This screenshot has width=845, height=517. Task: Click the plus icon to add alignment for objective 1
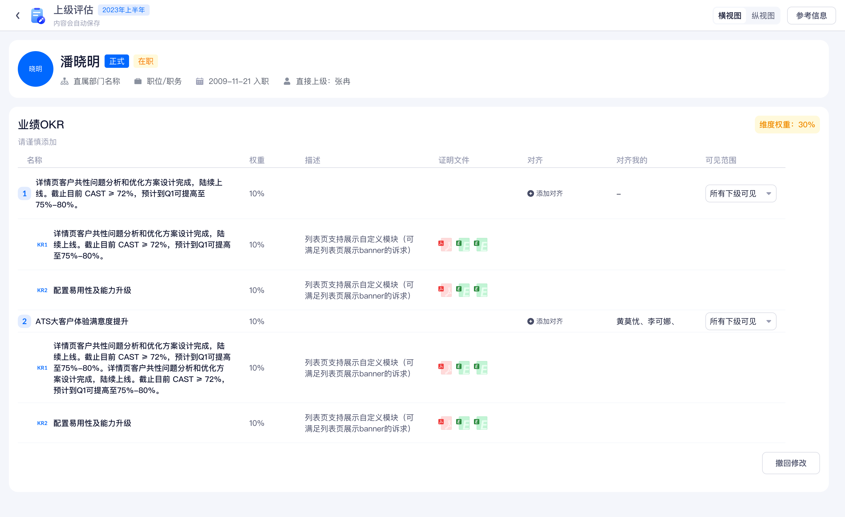tap(530, 193)
